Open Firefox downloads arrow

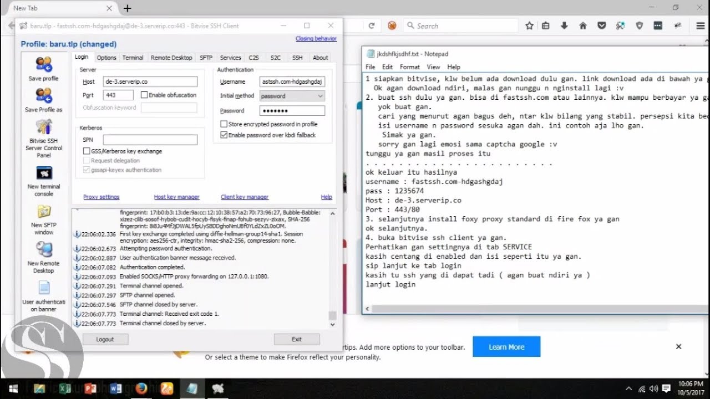[564, 25]
